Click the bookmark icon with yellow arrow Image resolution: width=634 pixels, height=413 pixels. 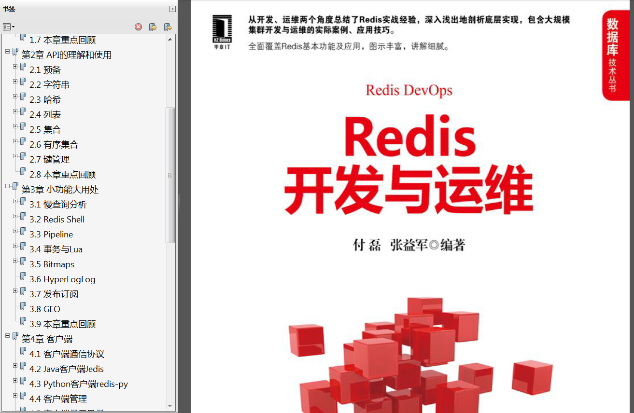(x=168, y=27)
